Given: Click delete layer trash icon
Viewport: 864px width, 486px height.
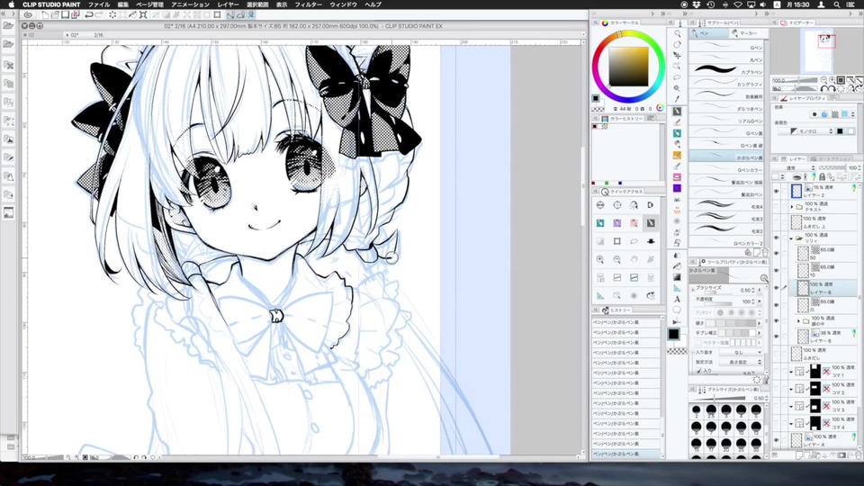Looking at the screenshot, I should [858, 455].
